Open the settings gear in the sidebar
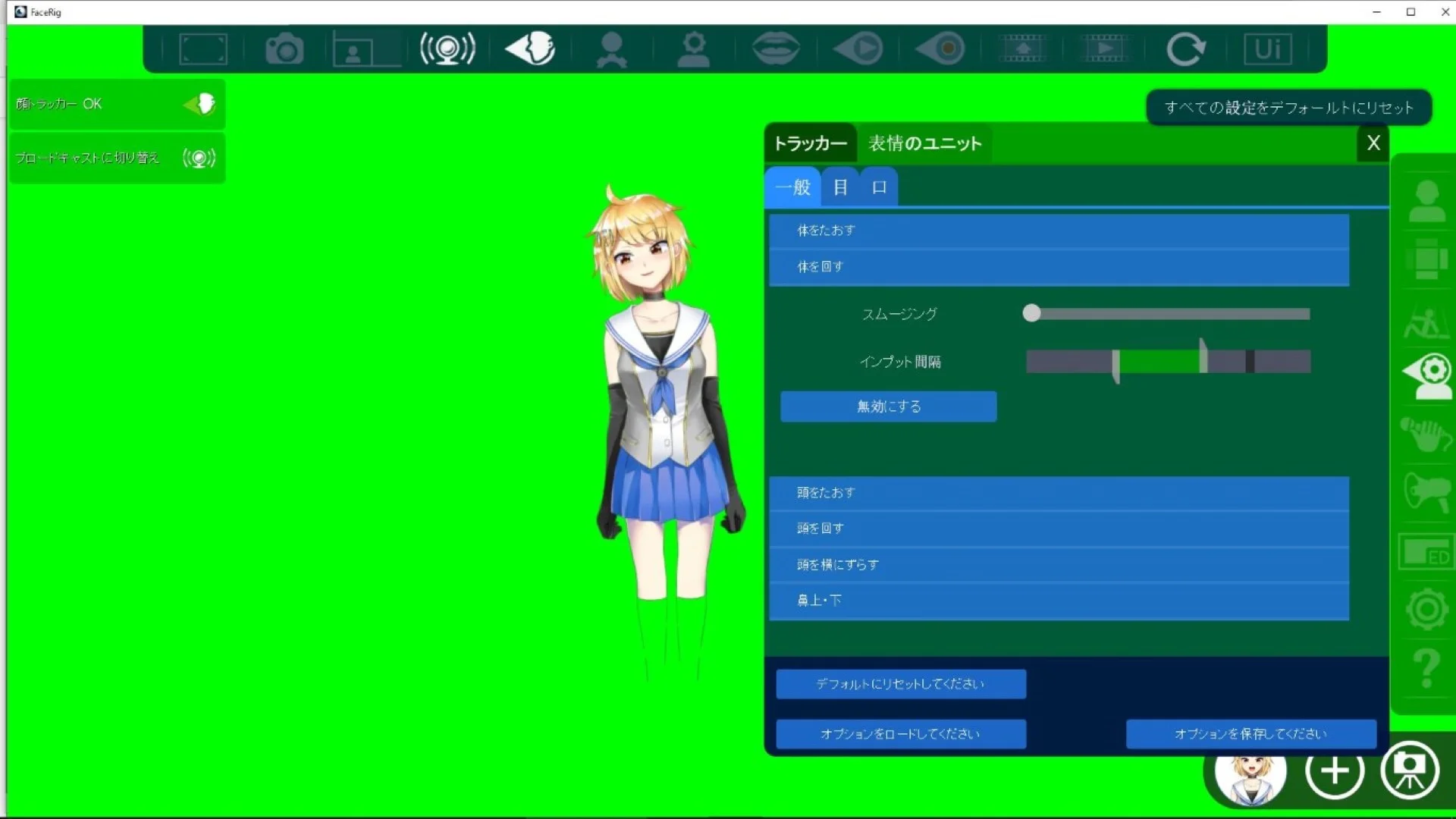The image size is (1456, 819). 1426,609
